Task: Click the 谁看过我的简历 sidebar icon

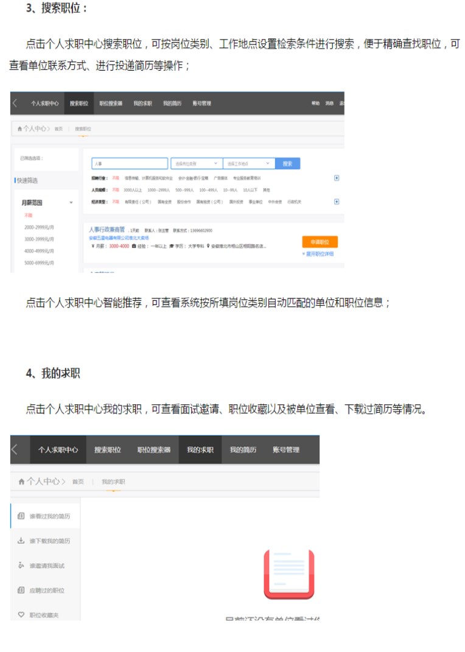Action: point(21,516)
